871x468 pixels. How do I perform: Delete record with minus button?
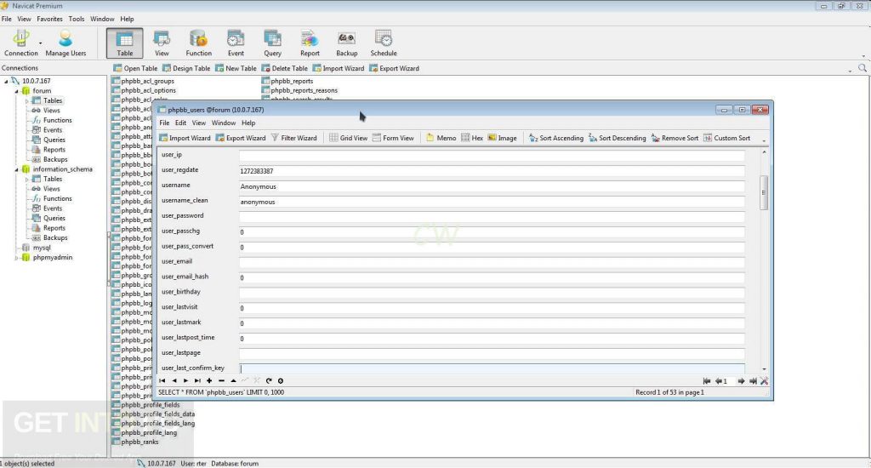pyautogui.click(x=221, y=380)
